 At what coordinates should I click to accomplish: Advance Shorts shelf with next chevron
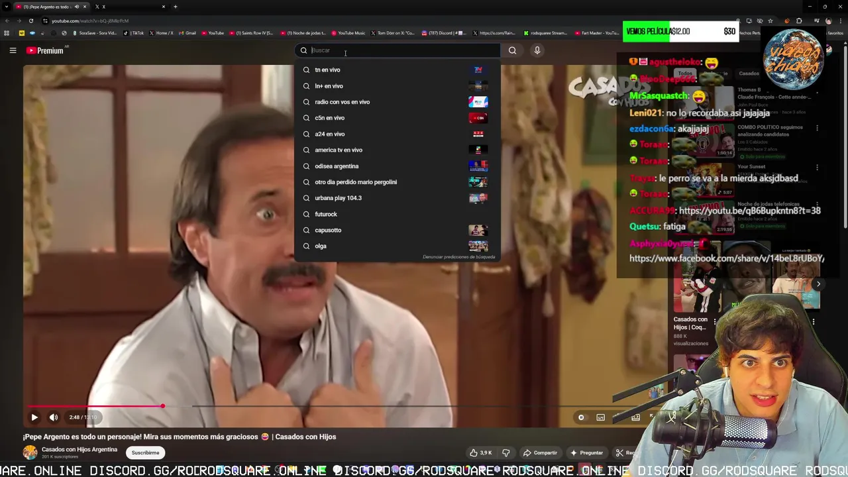818,284
